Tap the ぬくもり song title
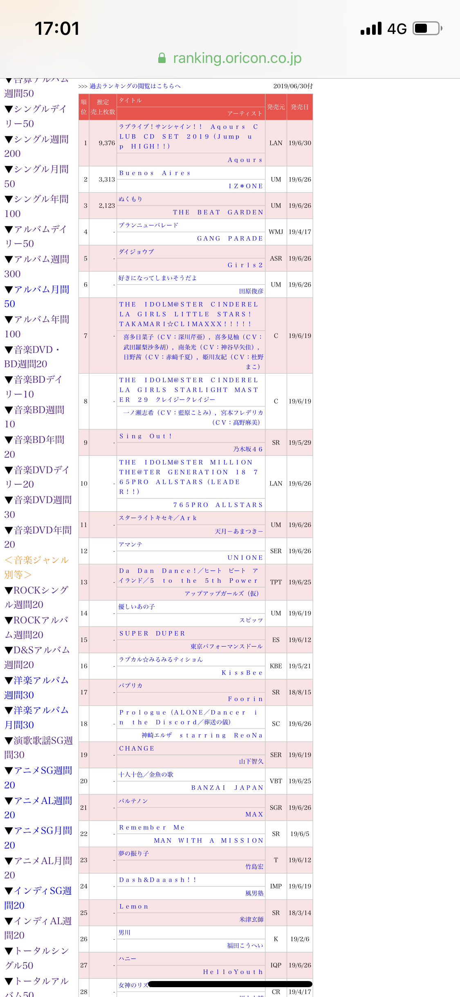460x997 pixels. [x=130, y=199]
